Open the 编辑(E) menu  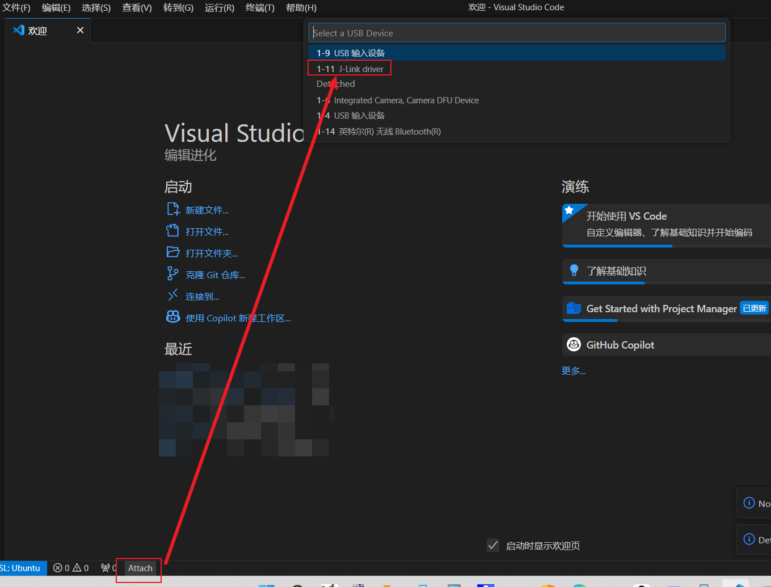[56, 7]
